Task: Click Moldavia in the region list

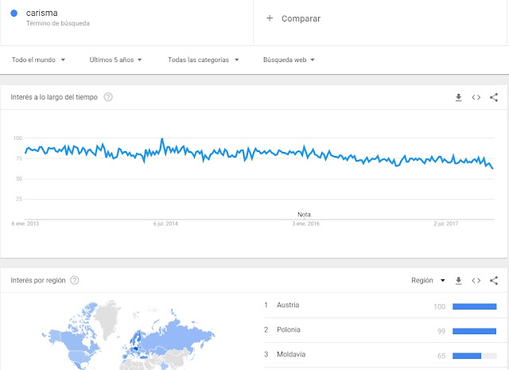Action: (x=293, y=354)
